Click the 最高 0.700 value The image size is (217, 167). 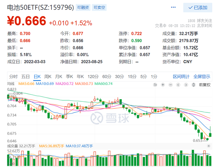click(x=25, y=34)
